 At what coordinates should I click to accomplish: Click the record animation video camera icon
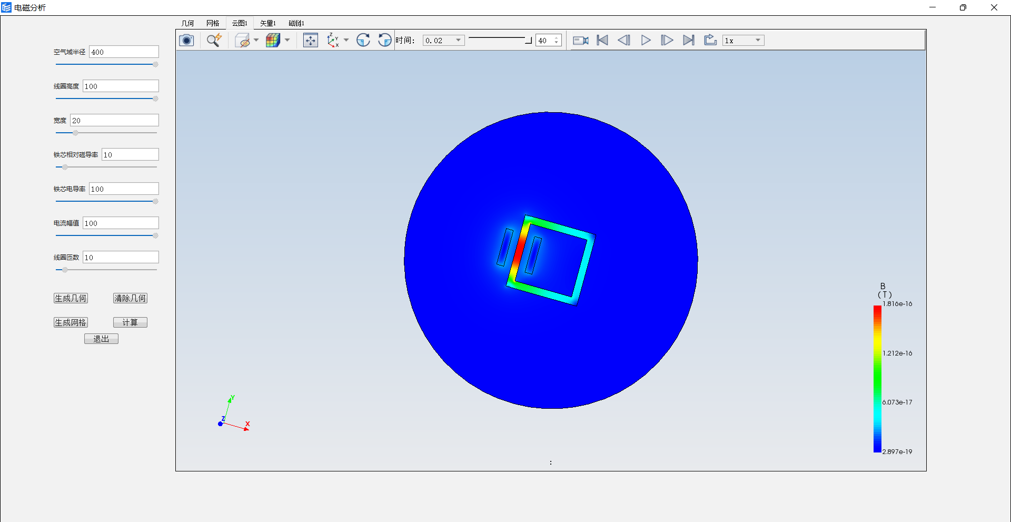point(581,41)
